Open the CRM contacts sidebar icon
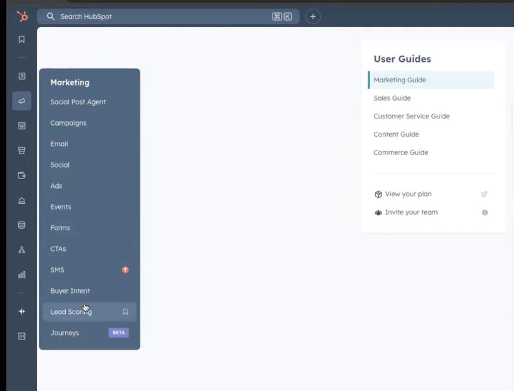This screenshot has width=514, height=391. pos(22,76)
